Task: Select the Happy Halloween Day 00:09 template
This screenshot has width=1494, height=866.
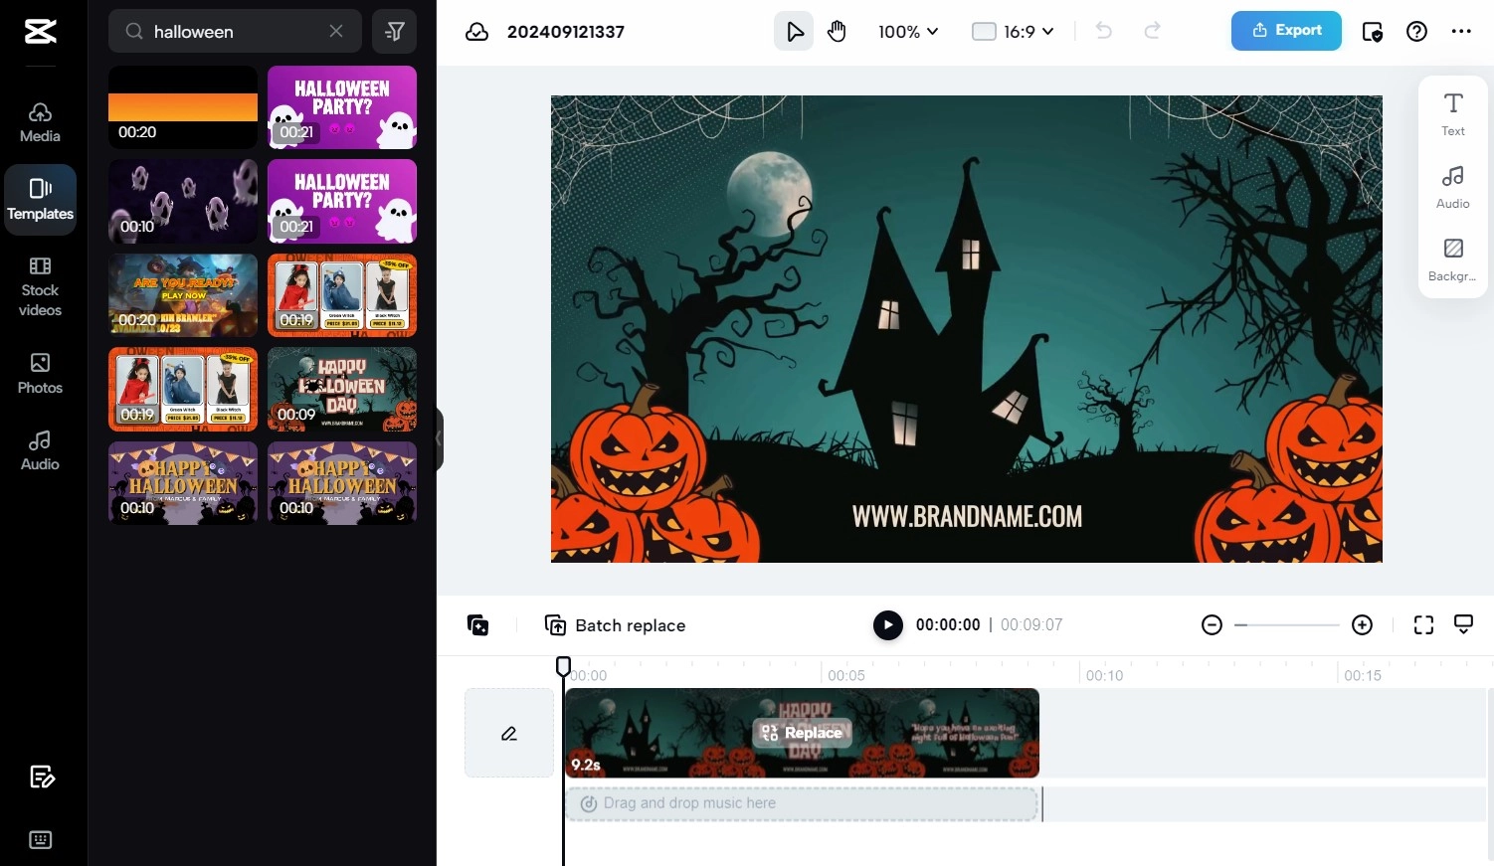Action: (x=342, y=389)
